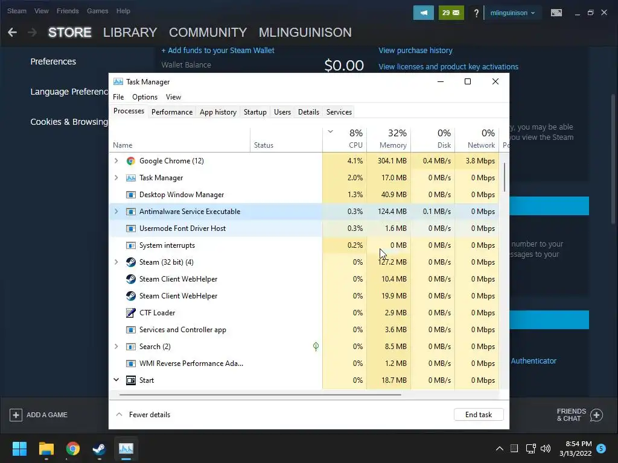The width and height of the screenshot is (618, 463).
Task: Click the Steam forward arrow
Action: [33, 33]
